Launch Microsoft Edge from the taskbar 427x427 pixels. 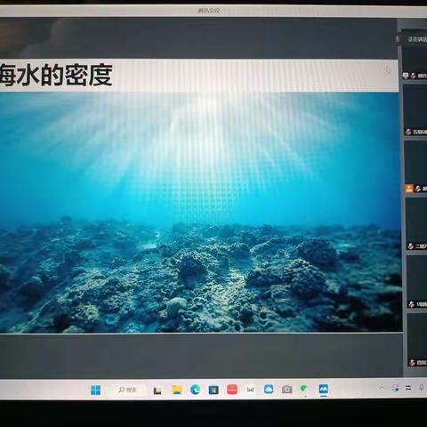tap(196, 390)
